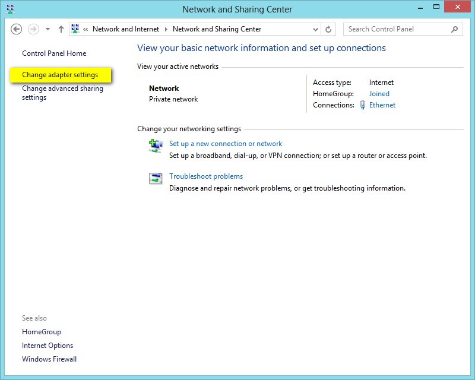Viewport: 475px width, 380px height.
Task: Refresh the Network and Sharing Center page
Action: (x=328, y=30)
